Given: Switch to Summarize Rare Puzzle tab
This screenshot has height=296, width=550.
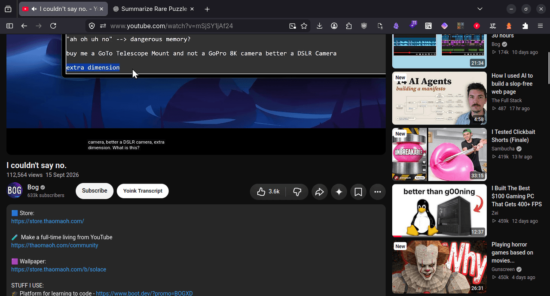Looking at the screenshot, I should point(154,9).
